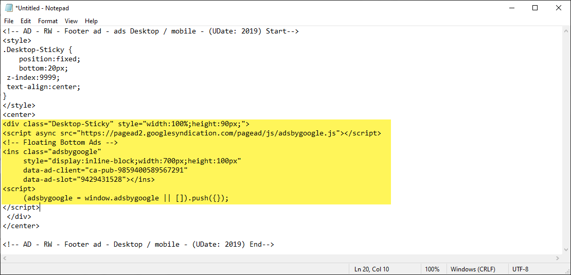Click the closing '</div>' line

coord(19,217)
